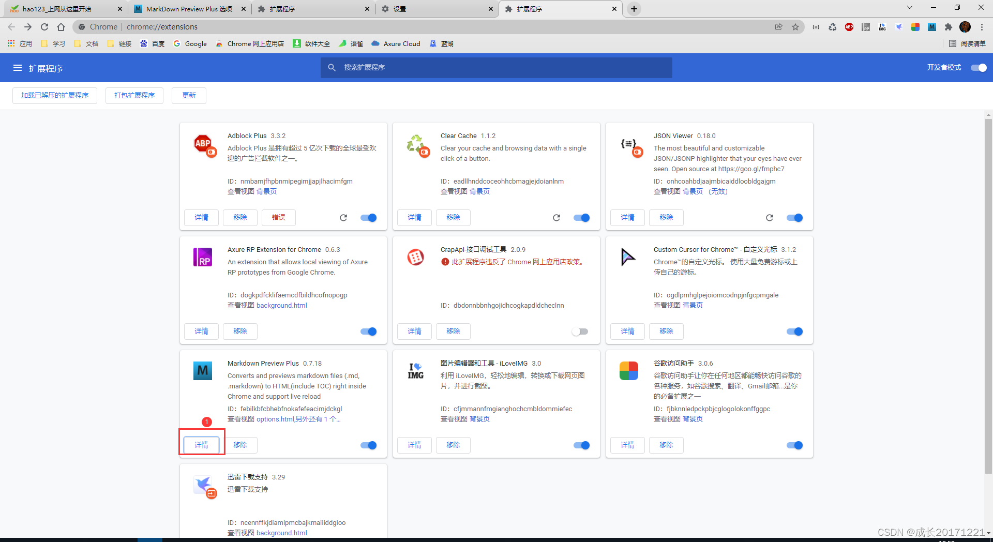This screenshot has width=993, height=542.
Task: Click the Axure RP toolbar icon
Action: (x=866, y=27)
